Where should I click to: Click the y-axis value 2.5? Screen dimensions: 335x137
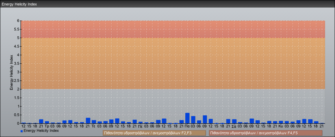coord(17,80)
